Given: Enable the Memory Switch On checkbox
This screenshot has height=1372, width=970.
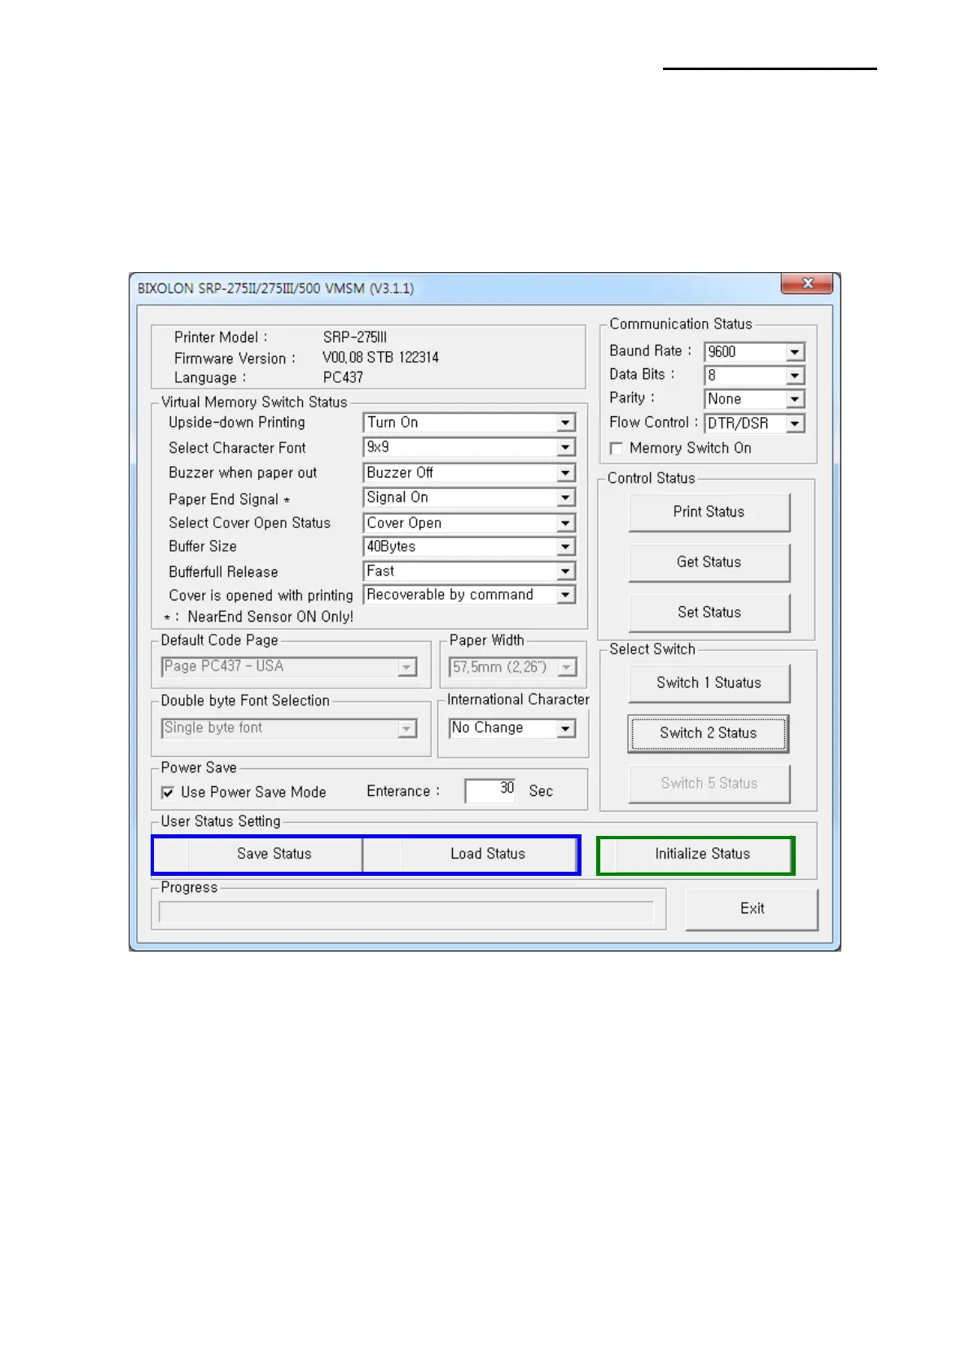Looking at the screenshot, I should point(617,449).
